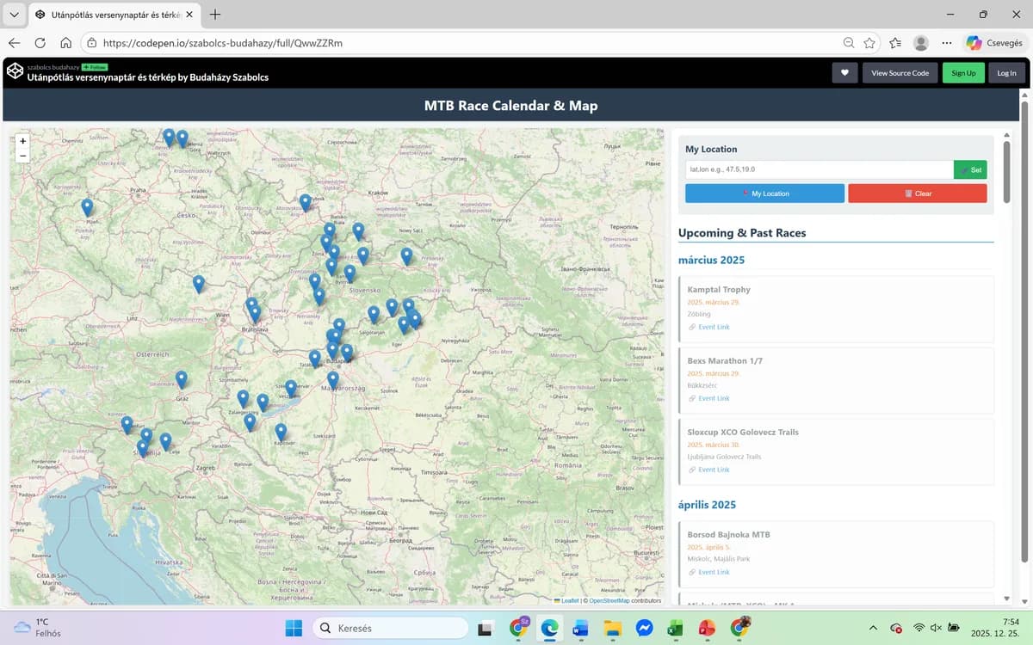Open PowerPoint from the taskbar
Viewport: 1033px width, 645px height.
(x=707, y=628)
